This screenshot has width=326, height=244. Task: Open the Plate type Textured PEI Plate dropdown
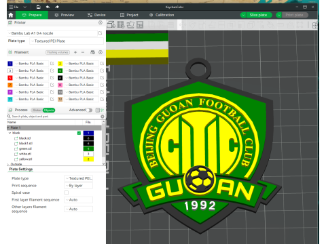(67, 41)
